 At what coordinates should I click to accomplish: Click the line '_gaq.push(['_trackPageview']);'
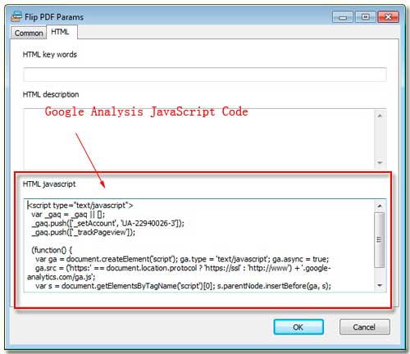pyautogui.click(x=84, y=233)
